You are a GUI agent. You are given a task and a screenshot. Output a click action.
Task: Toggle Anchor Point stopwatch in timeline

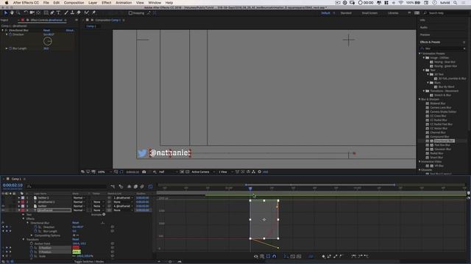coord(32,243)
